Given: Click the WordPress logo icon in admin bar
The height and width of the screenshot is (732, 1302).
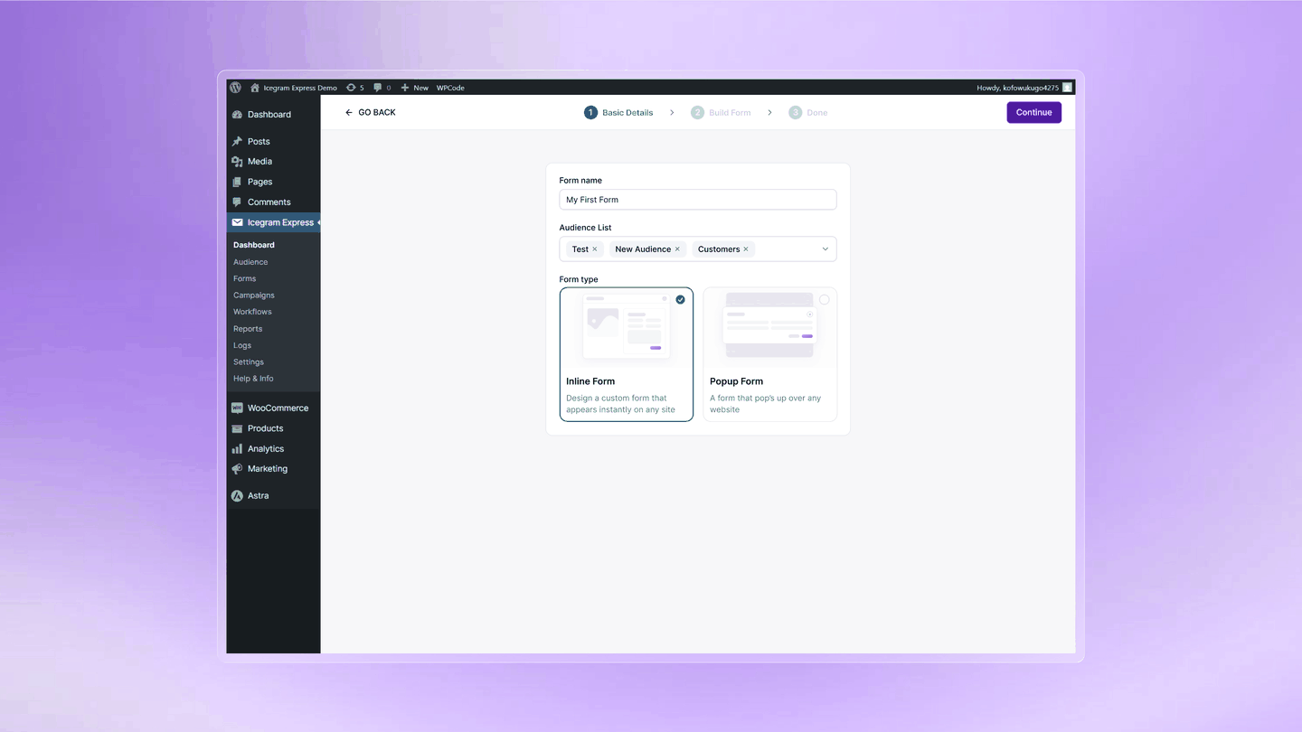Looking at the screenshot, I should [235, 88].
